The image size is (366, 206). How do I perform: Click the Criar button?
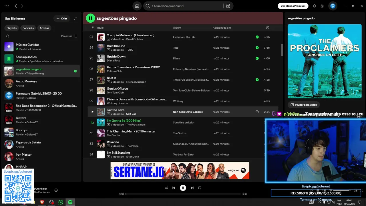pos(62,19)
